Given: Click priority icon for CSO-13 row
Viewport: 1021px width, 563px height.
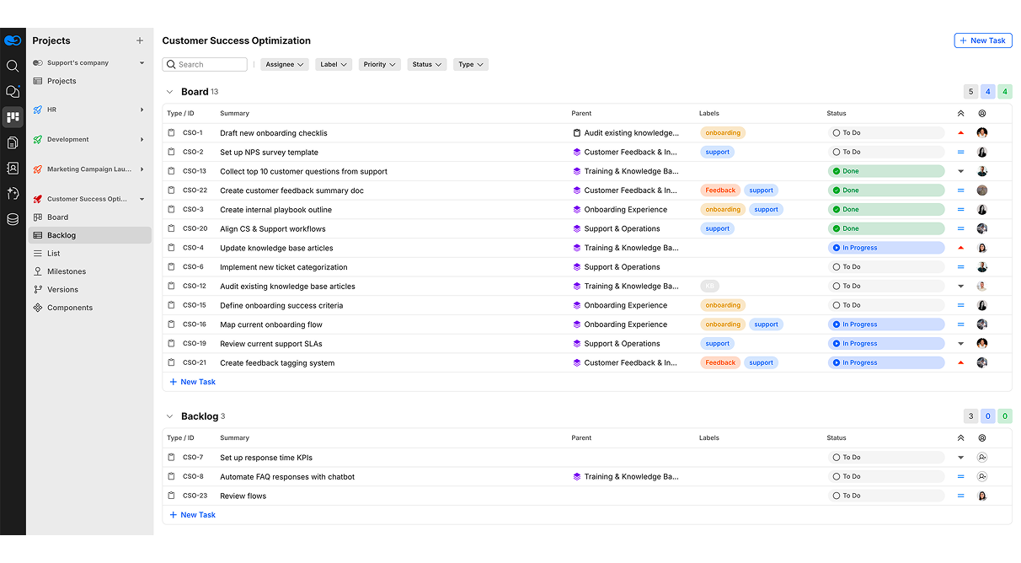Looking at the screenshot, I should pos(960,171).
